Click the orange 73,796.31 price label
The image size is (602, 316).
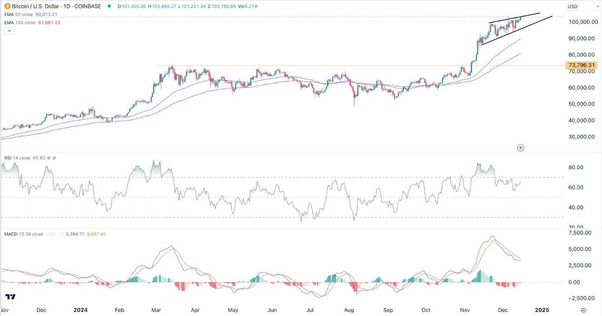pyautogui.click(x=580, y=65)
